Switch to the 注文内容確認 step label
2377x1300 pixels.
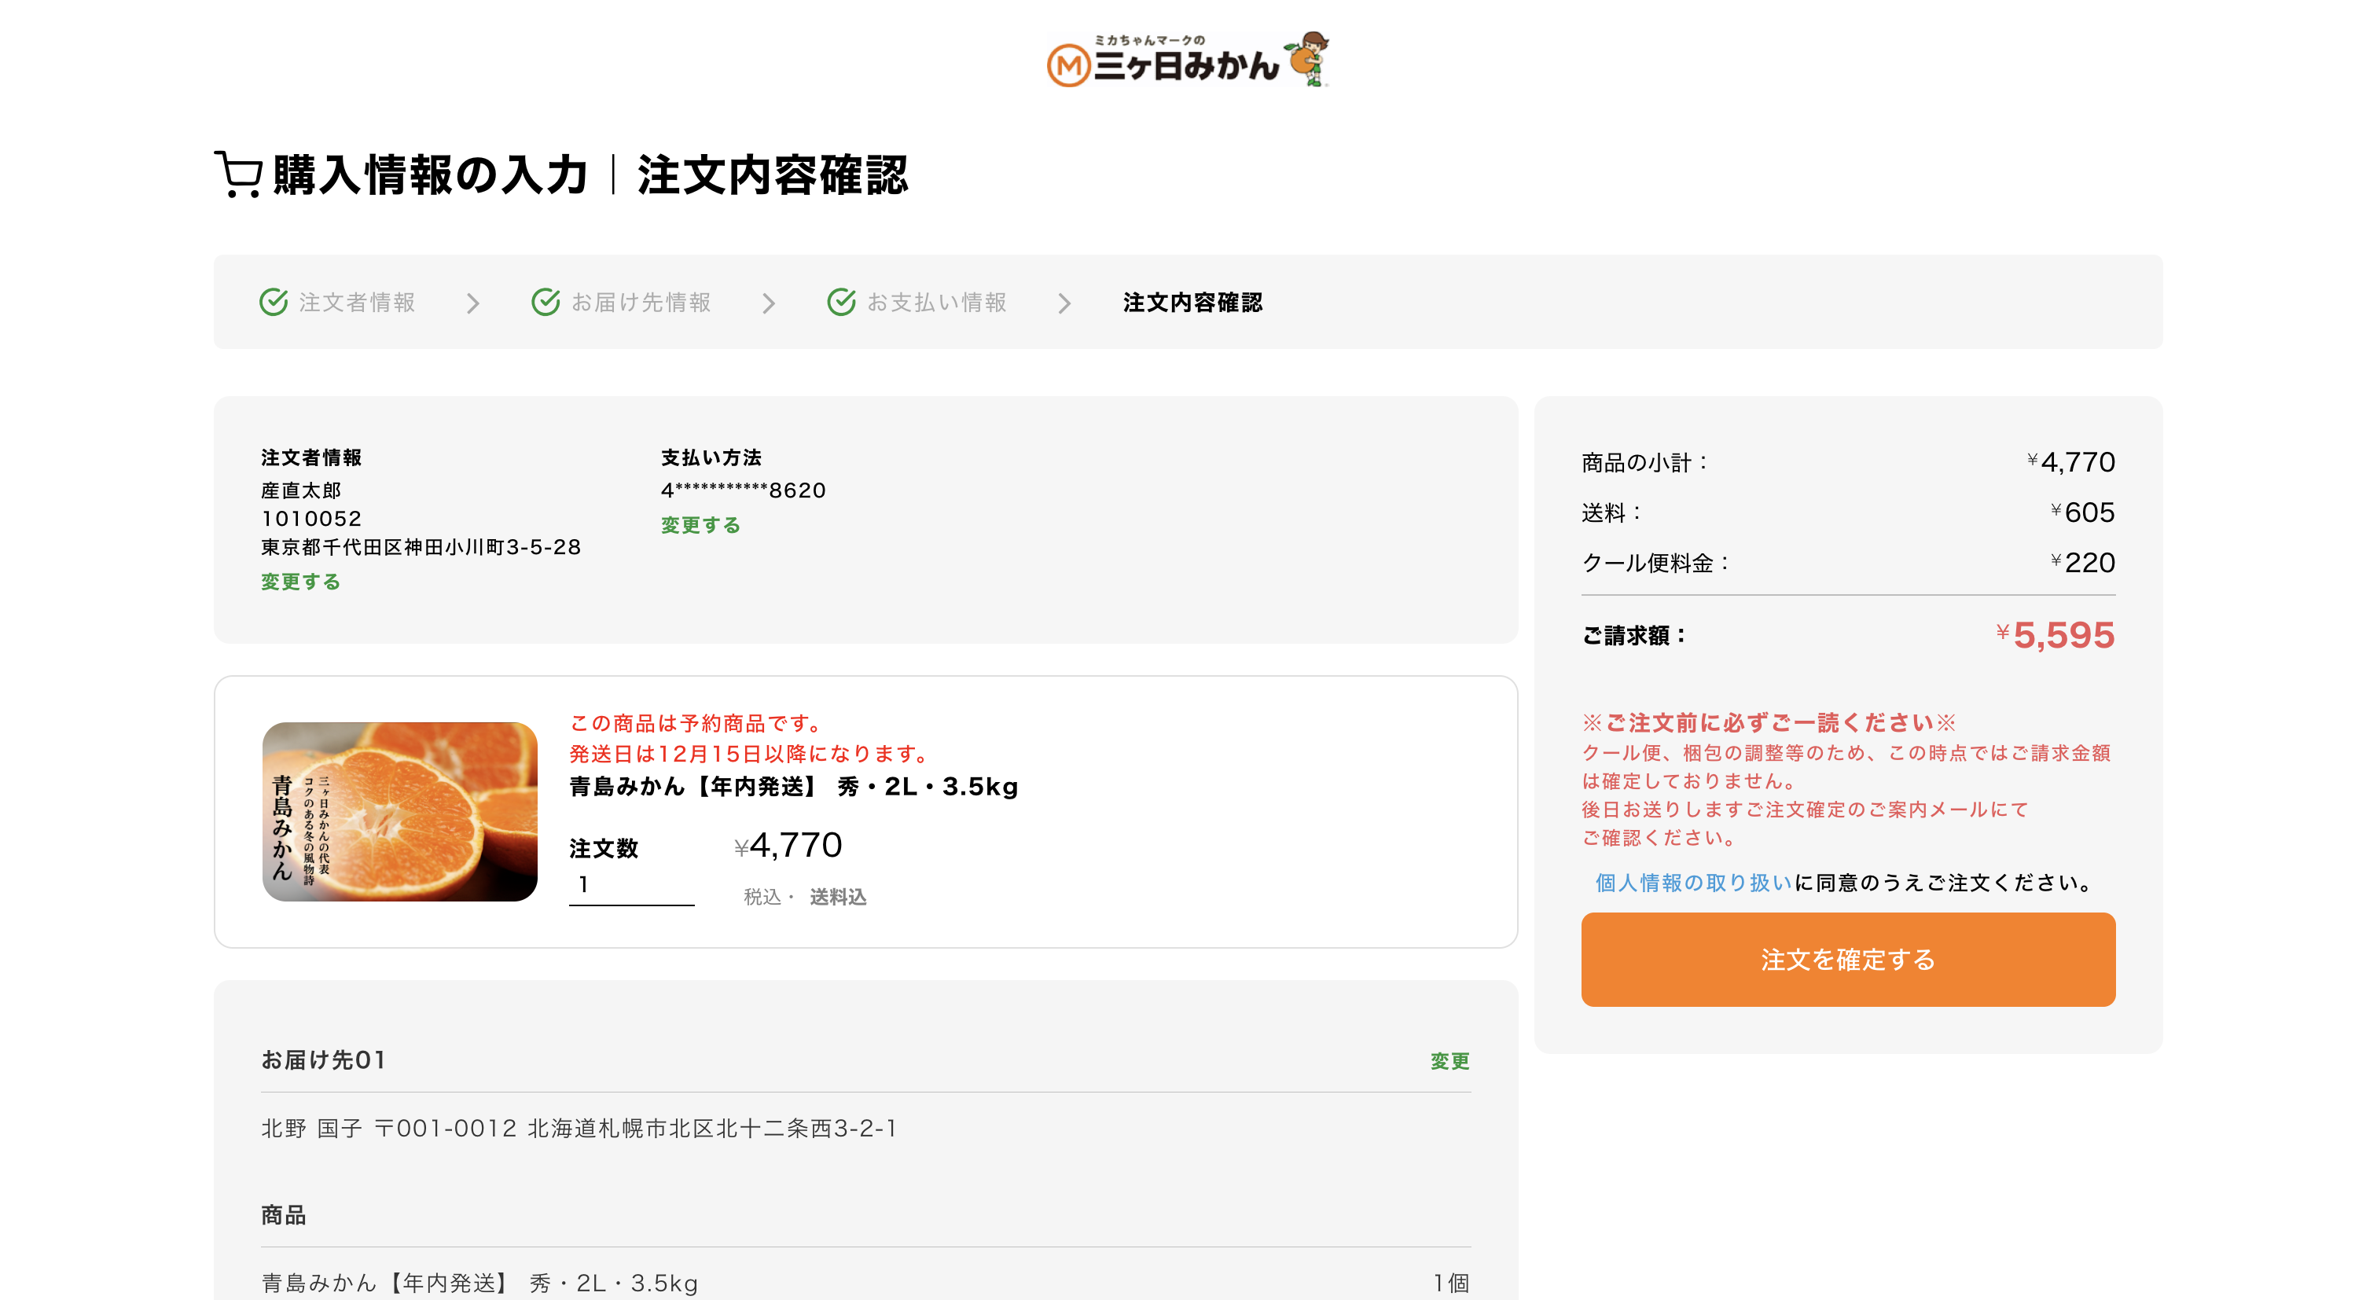tap(1192, 303)
